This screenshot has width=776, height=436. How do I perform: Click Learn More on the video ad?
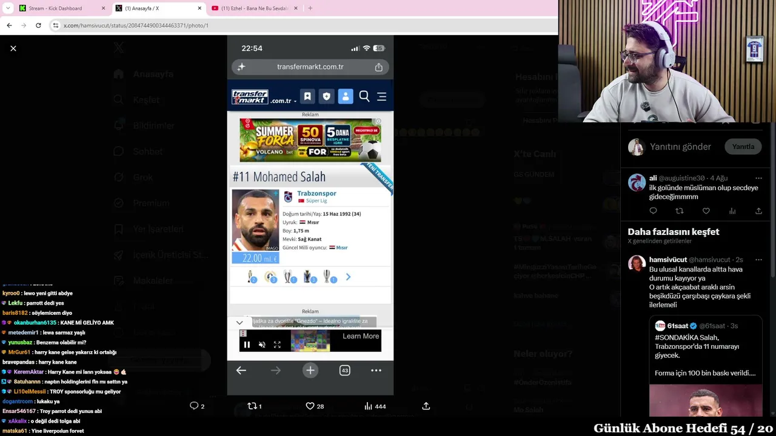click(361, 336)
